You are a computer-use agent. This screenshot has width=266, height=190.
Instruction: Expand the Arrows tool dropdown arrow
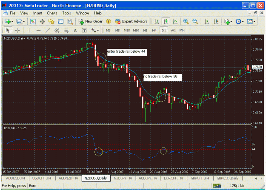coord(98,31)
